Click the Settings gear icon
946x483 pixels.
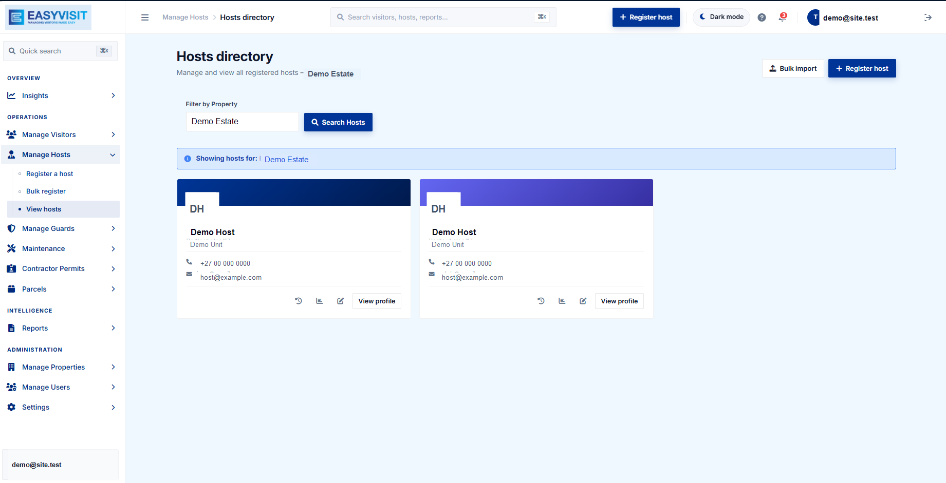tap(11, 407)
